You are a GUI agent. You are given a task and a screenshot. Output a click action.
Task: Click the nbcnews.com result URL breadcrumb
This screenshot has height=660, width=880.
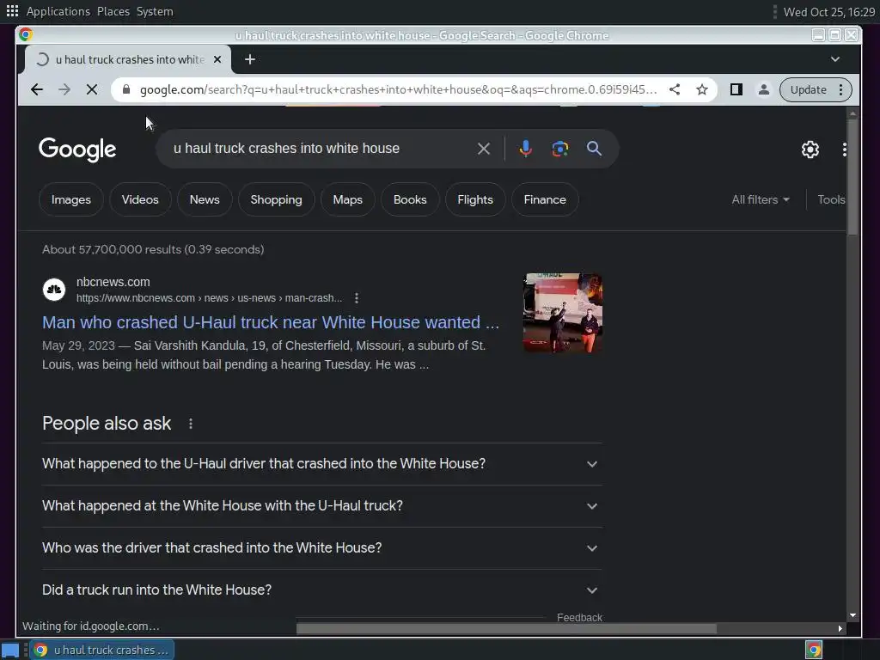[209, 298]
